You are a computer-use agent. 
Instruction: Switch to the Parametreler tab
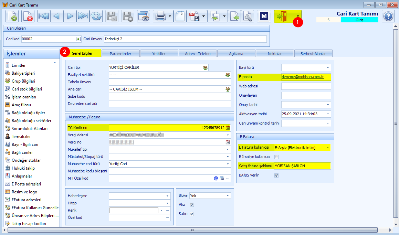[120, 53]
